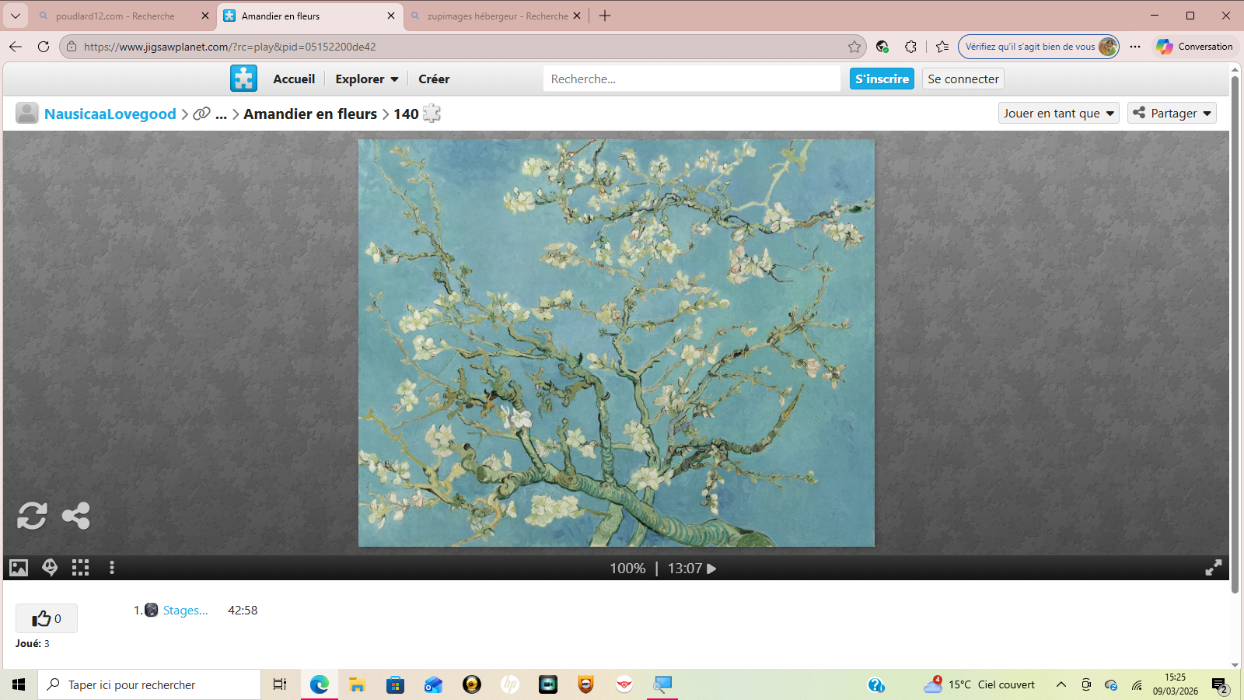Open the Jouer en tant que dropdown
Viewport: 1244px width, 700px height.
[1059, 113]
